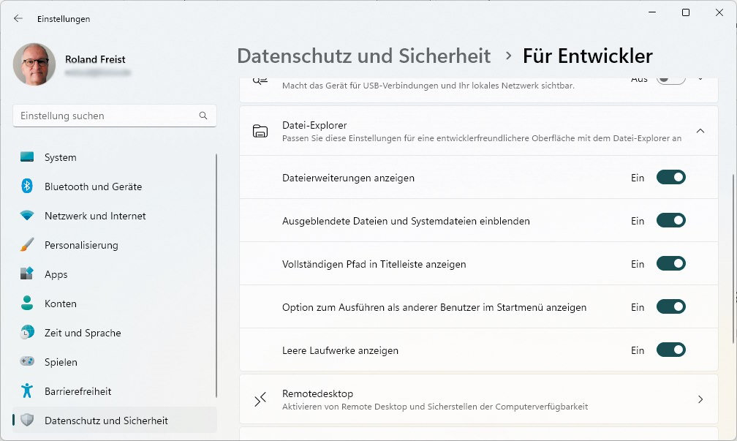Expand the Remotedesktop section
This screenshot has width=737, height=441.
(700, 399)
